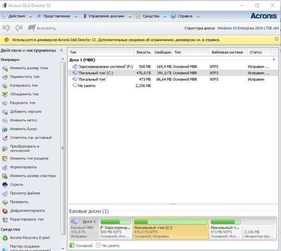This screenshot has height=251, width=281.
Task: Click the Edit volume icon (Редактировать том)
Action: 5,219
